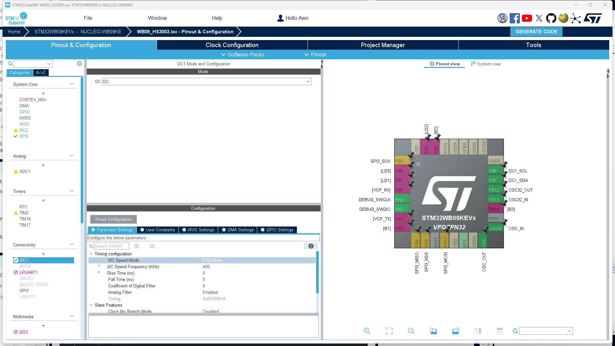Click the STM32WB09KEVx NUCLEO-WB09KE breadcrumb
Viewport: 615px width, 346px height.
[78, 32]
